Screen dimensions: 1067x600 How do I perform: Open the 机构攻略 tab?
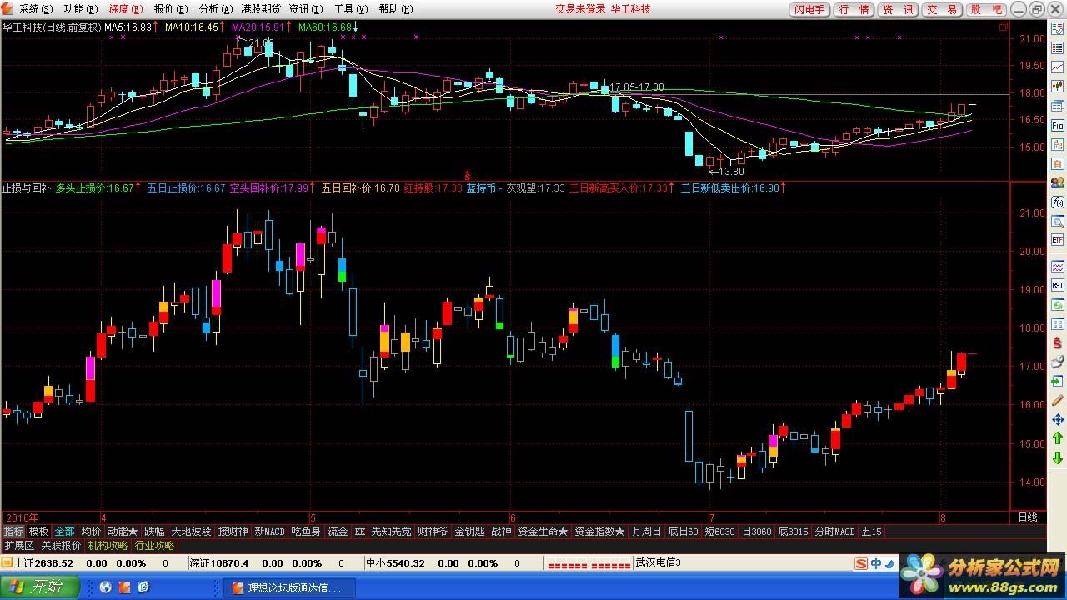pos(108,546)
